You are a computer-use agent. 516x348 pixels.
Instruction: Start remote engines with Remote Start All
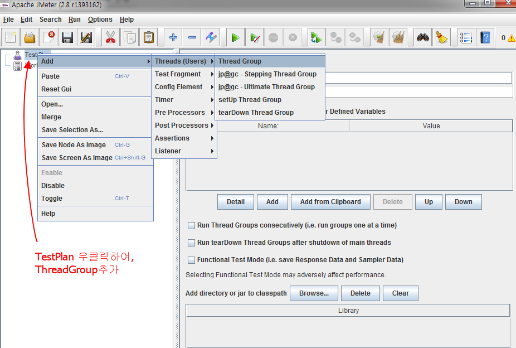point(317,37)
